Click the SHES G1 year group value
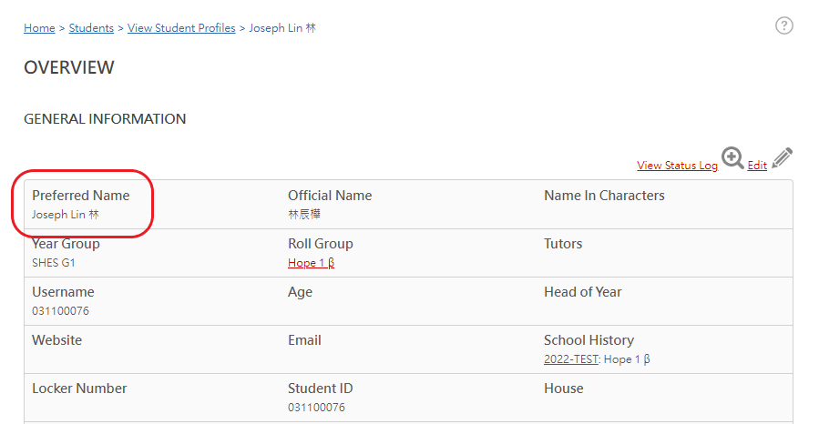 [x=53, y=263]
